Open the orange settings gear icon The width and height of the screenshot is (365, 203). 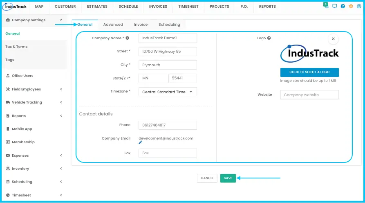click(x=351, y=6)
